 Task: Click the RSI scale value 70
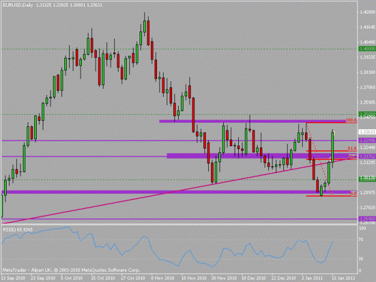[x=361, y=240]
